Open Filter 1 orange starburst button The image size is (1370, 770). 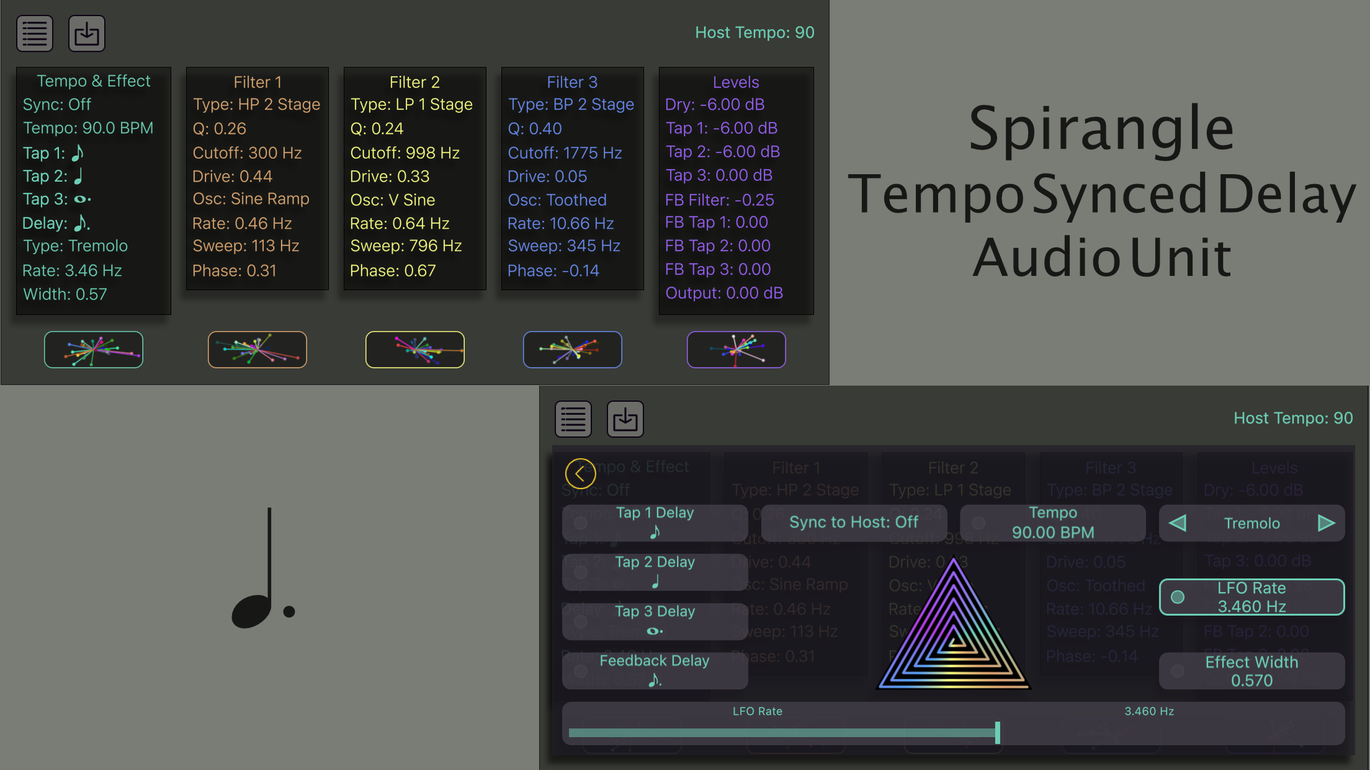tap(257, 350)
